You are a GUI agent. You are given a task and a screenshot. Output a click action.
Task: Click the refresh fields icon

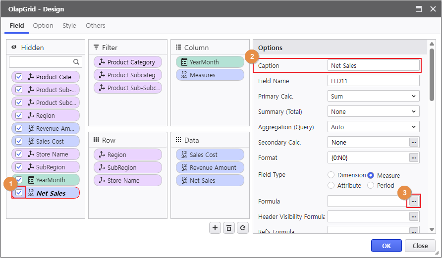pos(242,228)
